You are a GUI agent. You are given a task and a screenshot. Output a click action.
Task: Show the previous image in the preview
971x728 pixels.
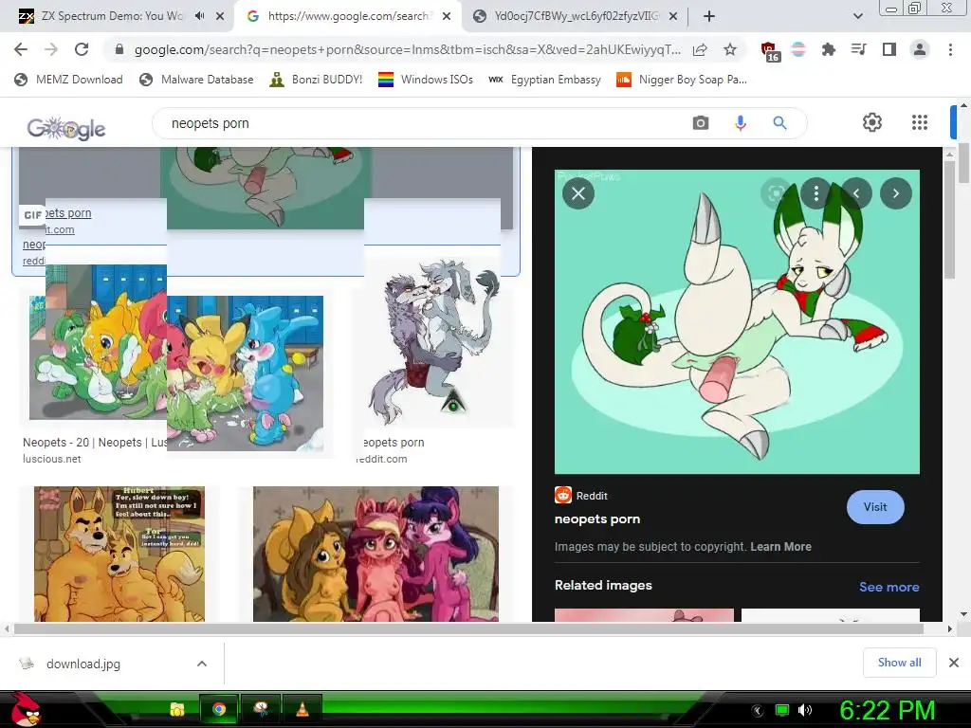[856, 193]
